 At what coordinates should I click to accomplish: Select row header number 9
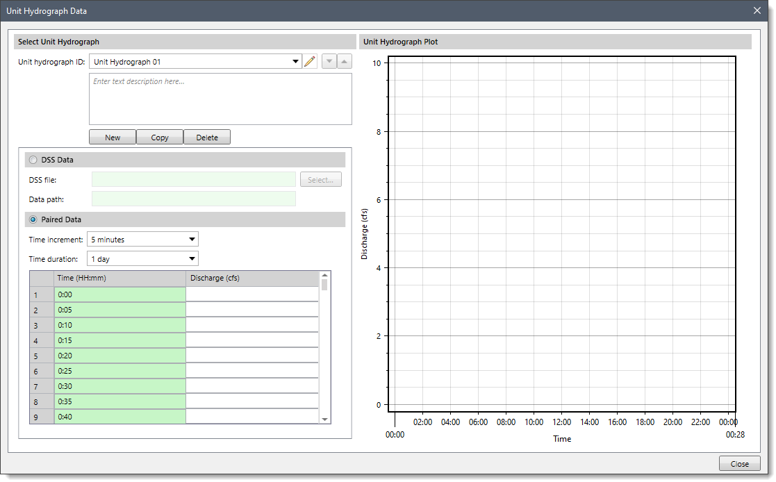(42, 417)
